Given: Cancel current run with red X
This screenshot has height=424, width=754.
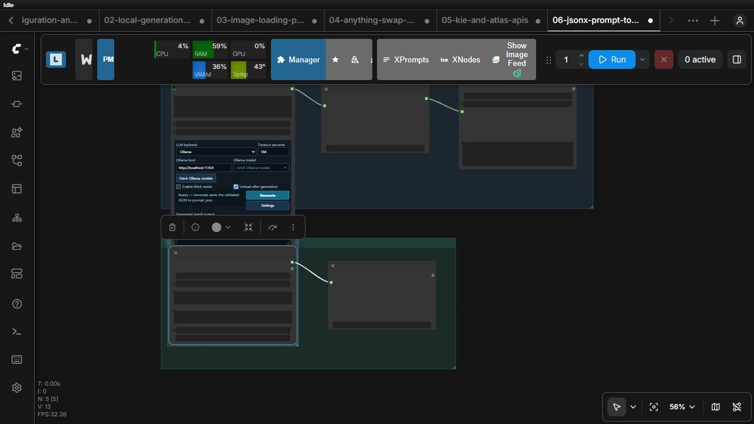Looking at the screenshot, I should tap(663, 59).
